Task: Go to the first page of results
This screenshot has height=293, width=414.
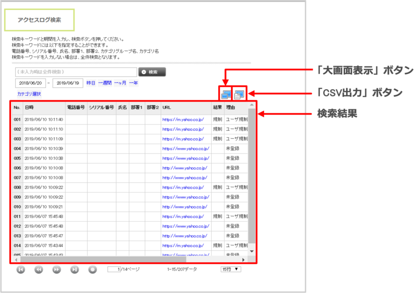Action: 21,270
